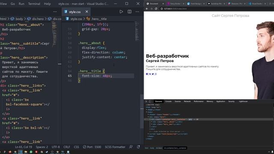Image resolution: width=274 pixels, height=154 pixels.
Task: Click the style.css minimap
Action: pos(137,31)
